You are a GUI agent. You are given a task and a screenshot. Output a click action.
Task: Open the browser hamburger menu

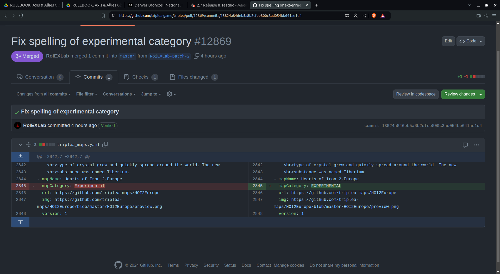pos(494,16)
